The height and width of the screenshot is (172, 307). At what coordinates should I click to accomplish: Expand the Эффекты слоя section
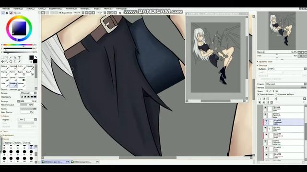point(265,62)
